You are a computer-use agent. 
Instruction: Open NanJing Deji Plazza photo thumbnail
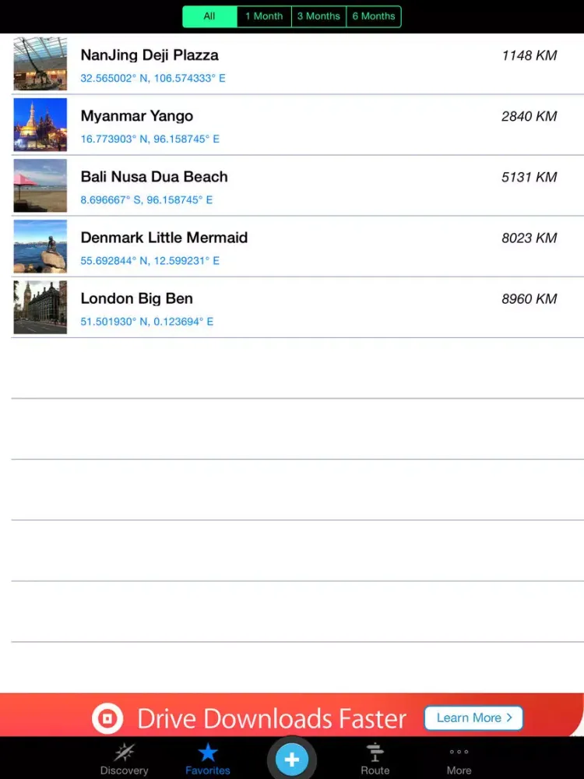click(x=40, y=64)
